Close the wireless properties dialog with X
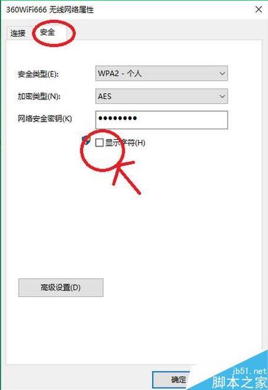Screen dimensions: 268x390 pyautogui.click(x=258, y=10)
